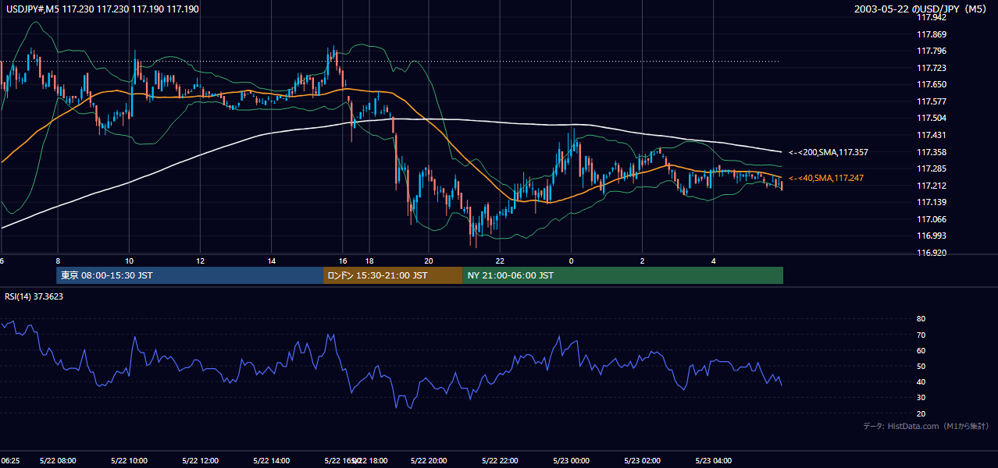Click hour mark 10 under the price chart
The image size is (998, 468).
129,261
